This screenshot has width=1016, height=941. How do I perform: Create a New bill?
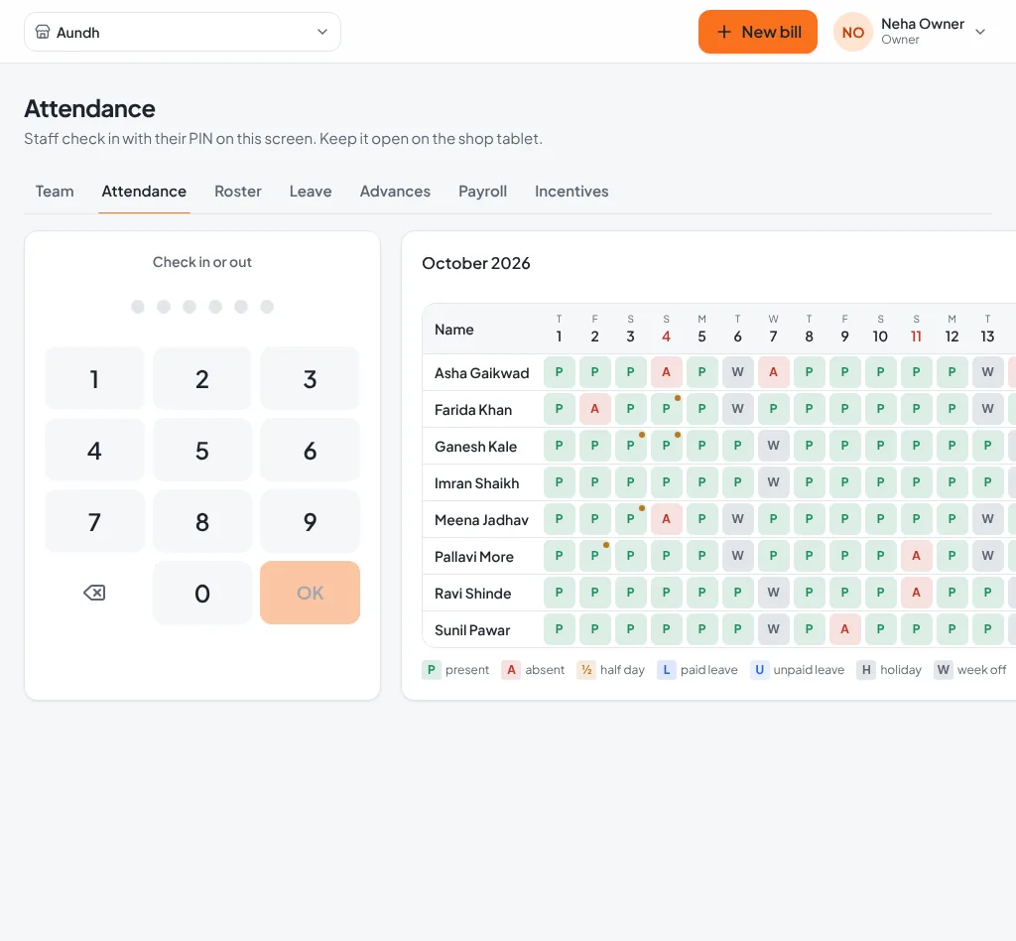(x=757, y=32)
